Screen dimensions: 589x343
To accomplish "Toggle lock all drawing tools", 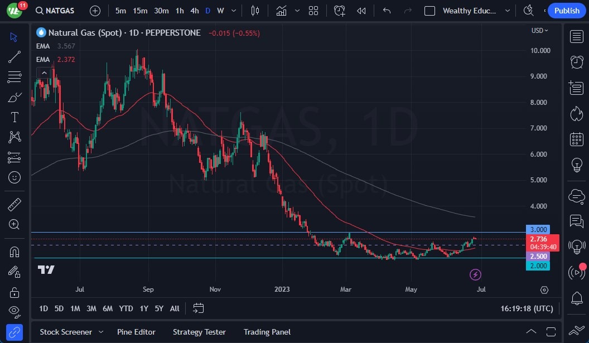I will pos(15,292).
